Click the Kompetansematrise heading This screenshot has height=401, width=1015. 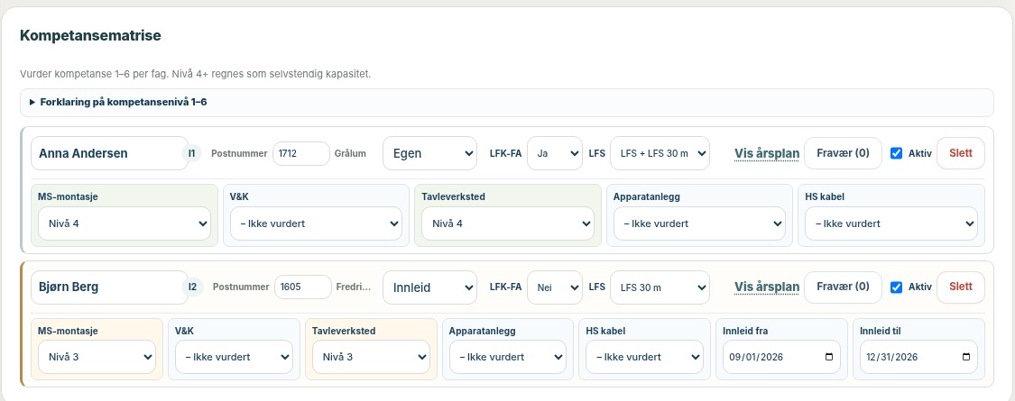[x=90, y=35]
